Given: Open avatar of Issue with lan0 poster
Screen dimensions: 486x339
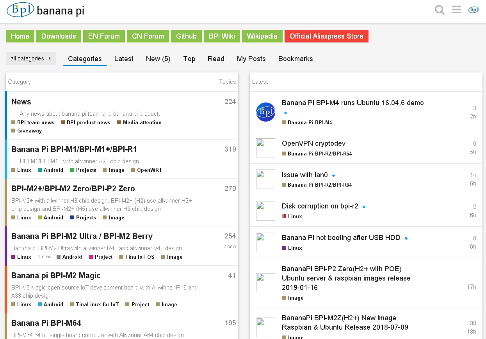Looking at the screenshot, I should tap(265, 179).
